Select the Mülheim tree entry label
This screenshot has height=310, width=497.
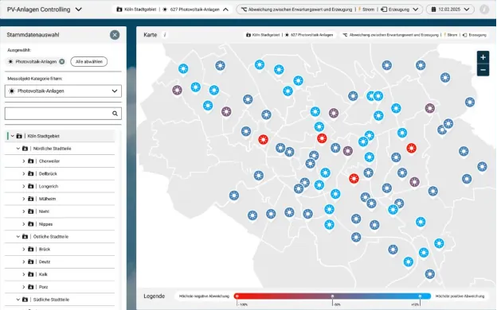(47, 199)
